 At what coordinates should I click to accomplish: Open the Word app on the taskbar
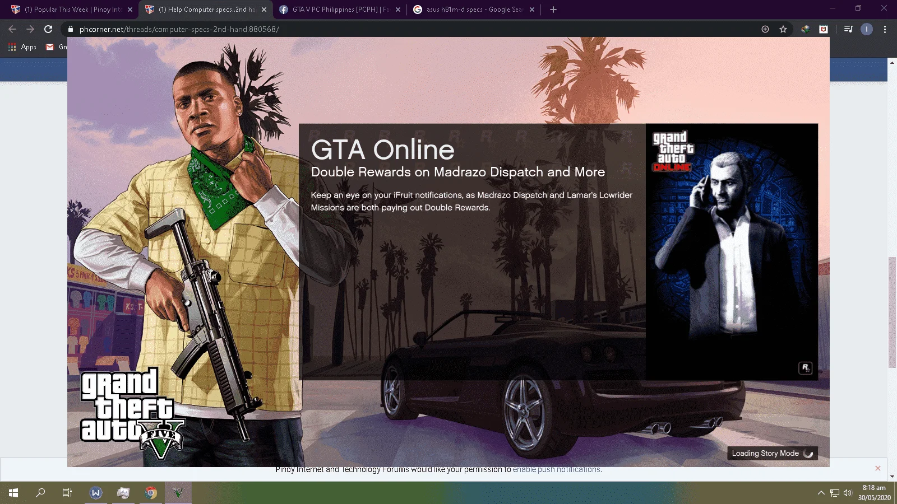[x=96, y=493]
